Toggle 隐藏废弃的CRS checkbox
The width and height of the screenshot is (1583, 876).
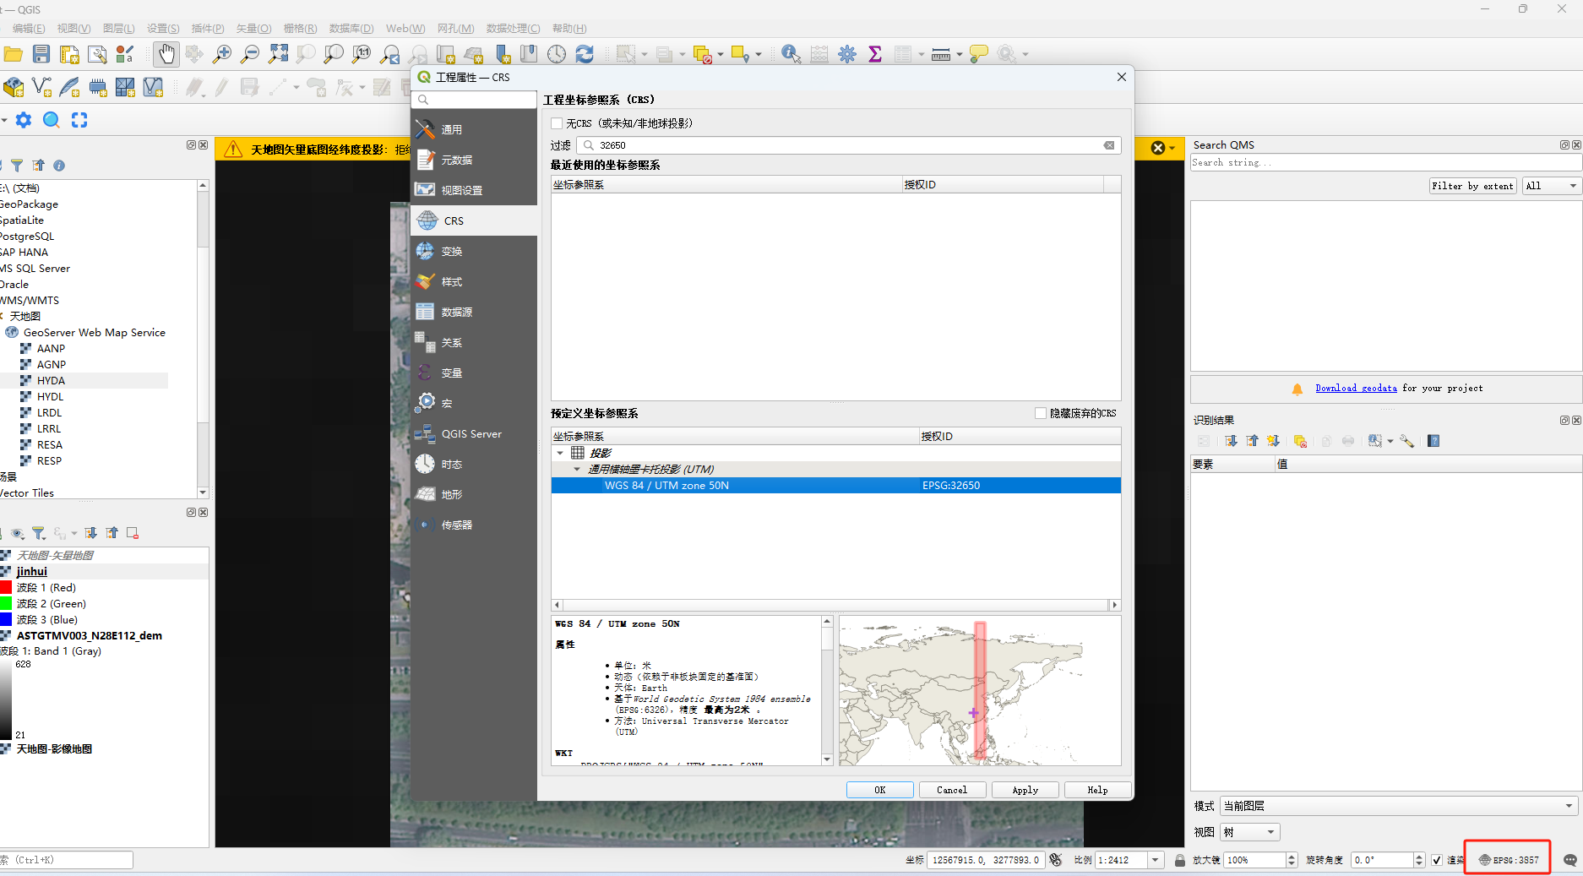pos(1041,413)
